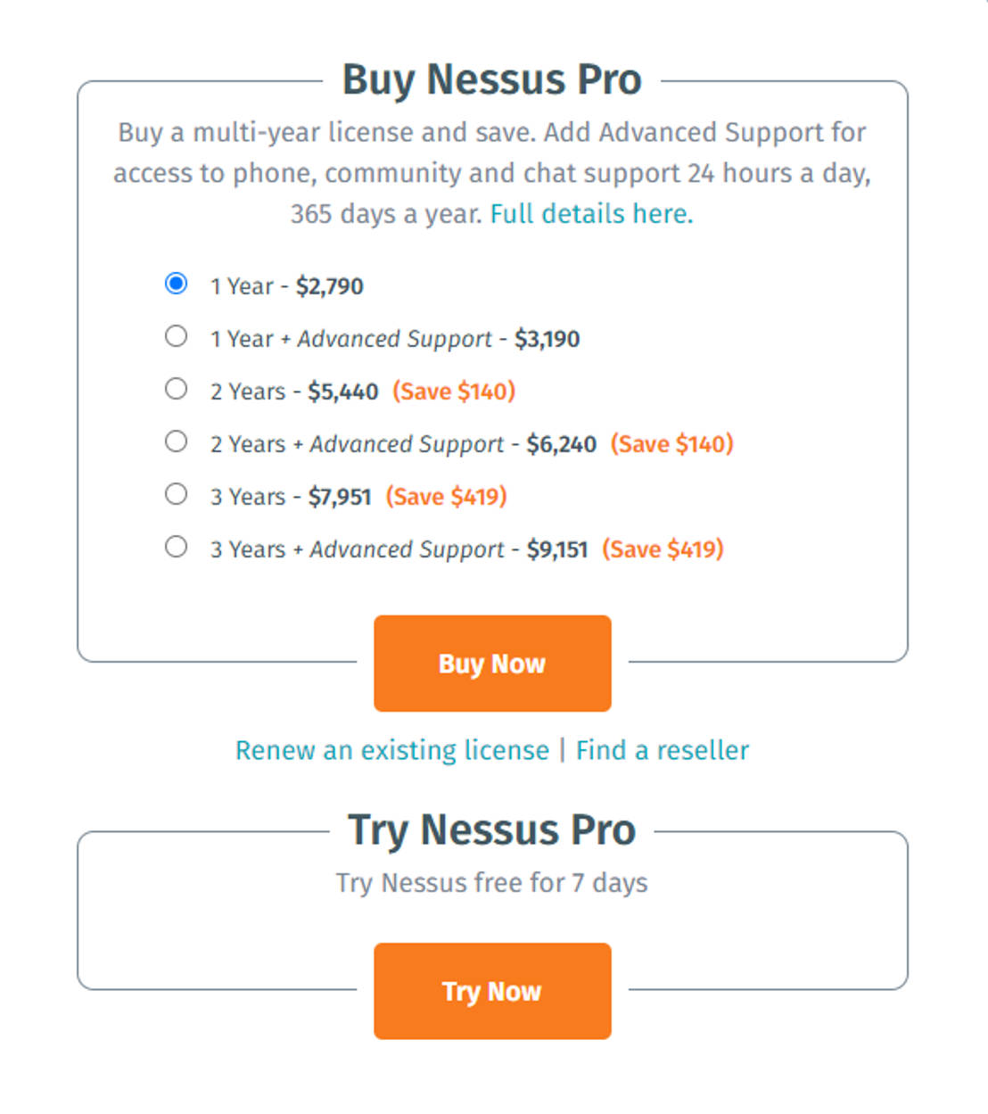Click the $6,240 price label

[x=561, y=444]
